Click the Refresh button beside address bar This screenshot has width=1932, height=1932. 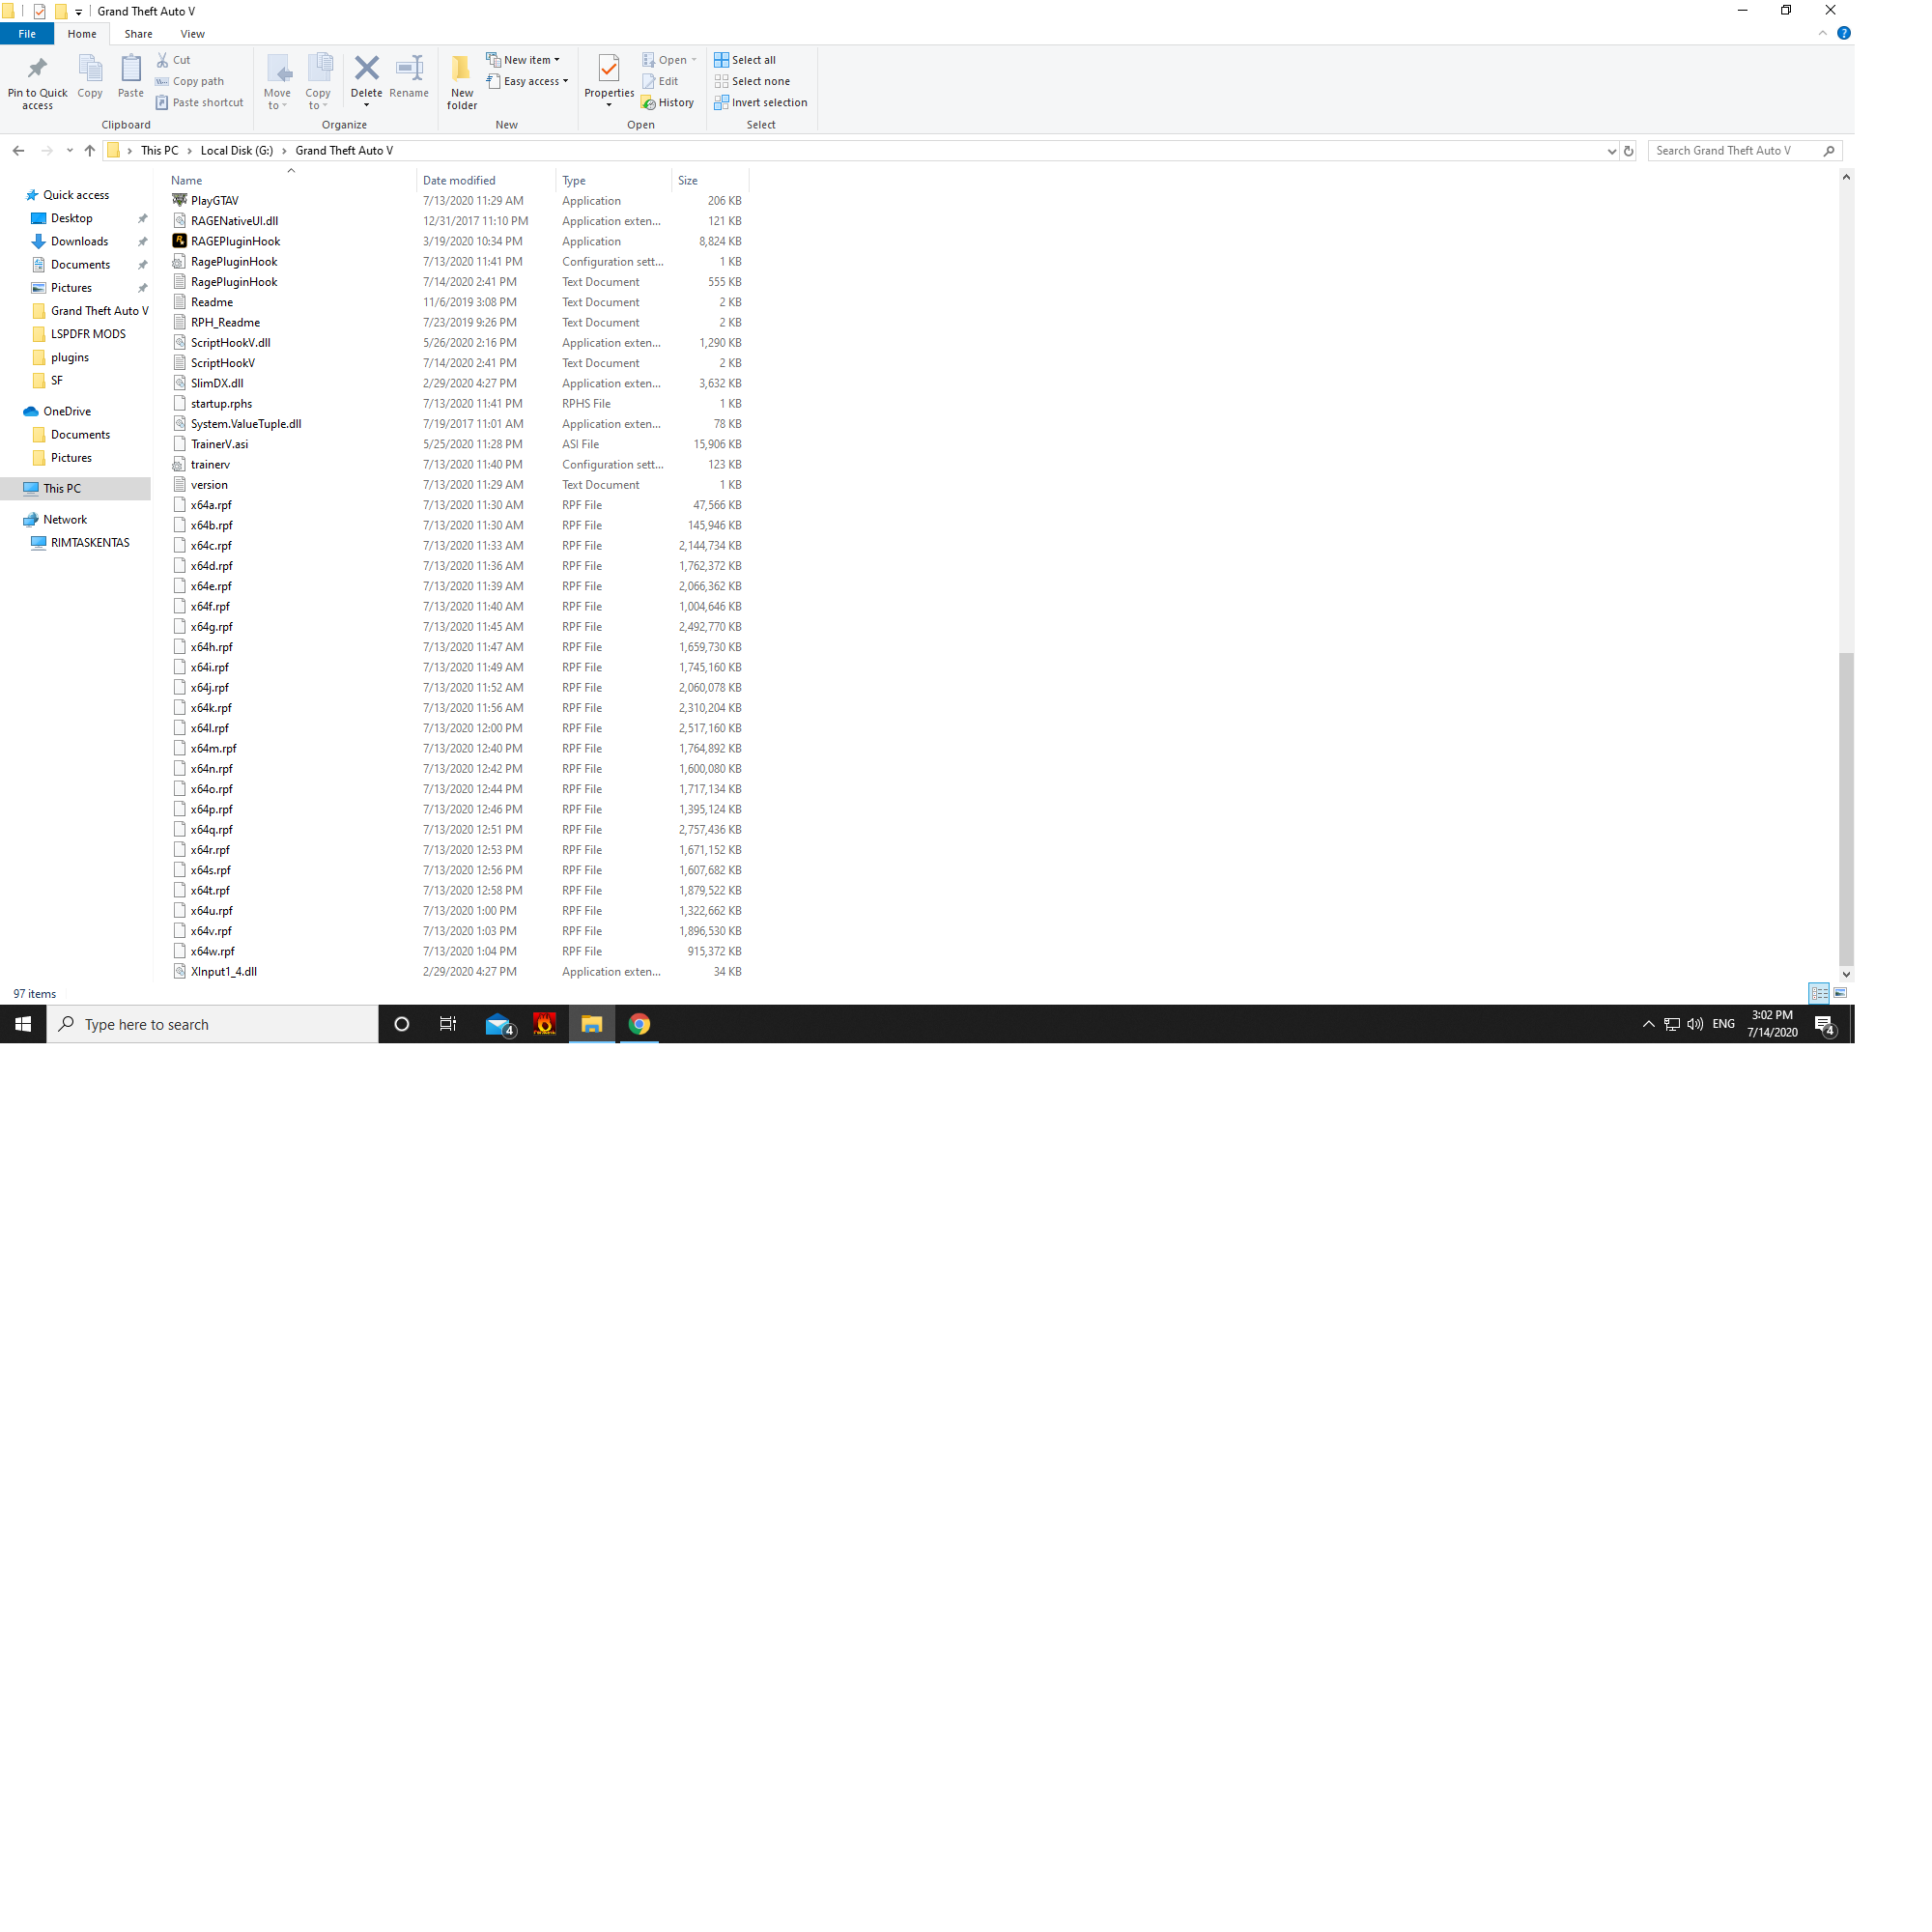pyautogui.click(x=1628, y=151)
